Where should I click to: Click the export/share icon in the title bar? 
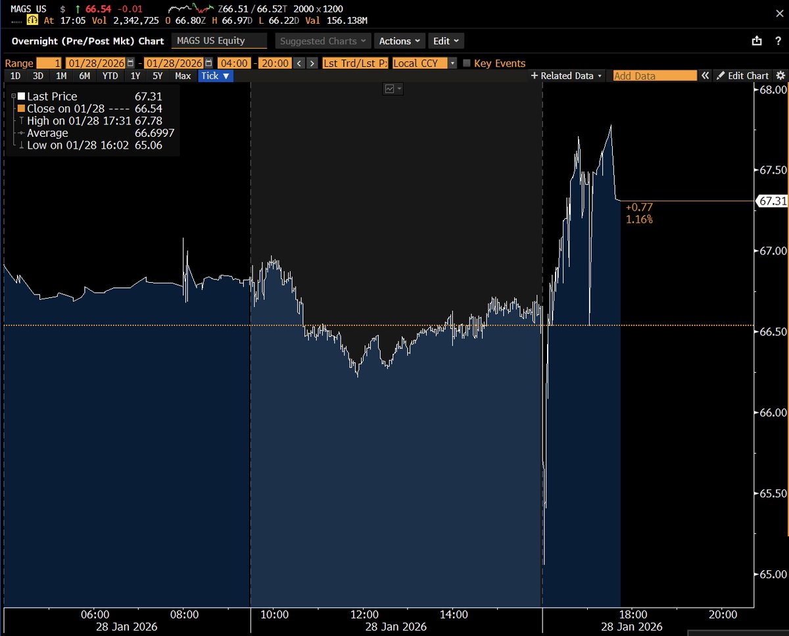click(x=757, y=41)
